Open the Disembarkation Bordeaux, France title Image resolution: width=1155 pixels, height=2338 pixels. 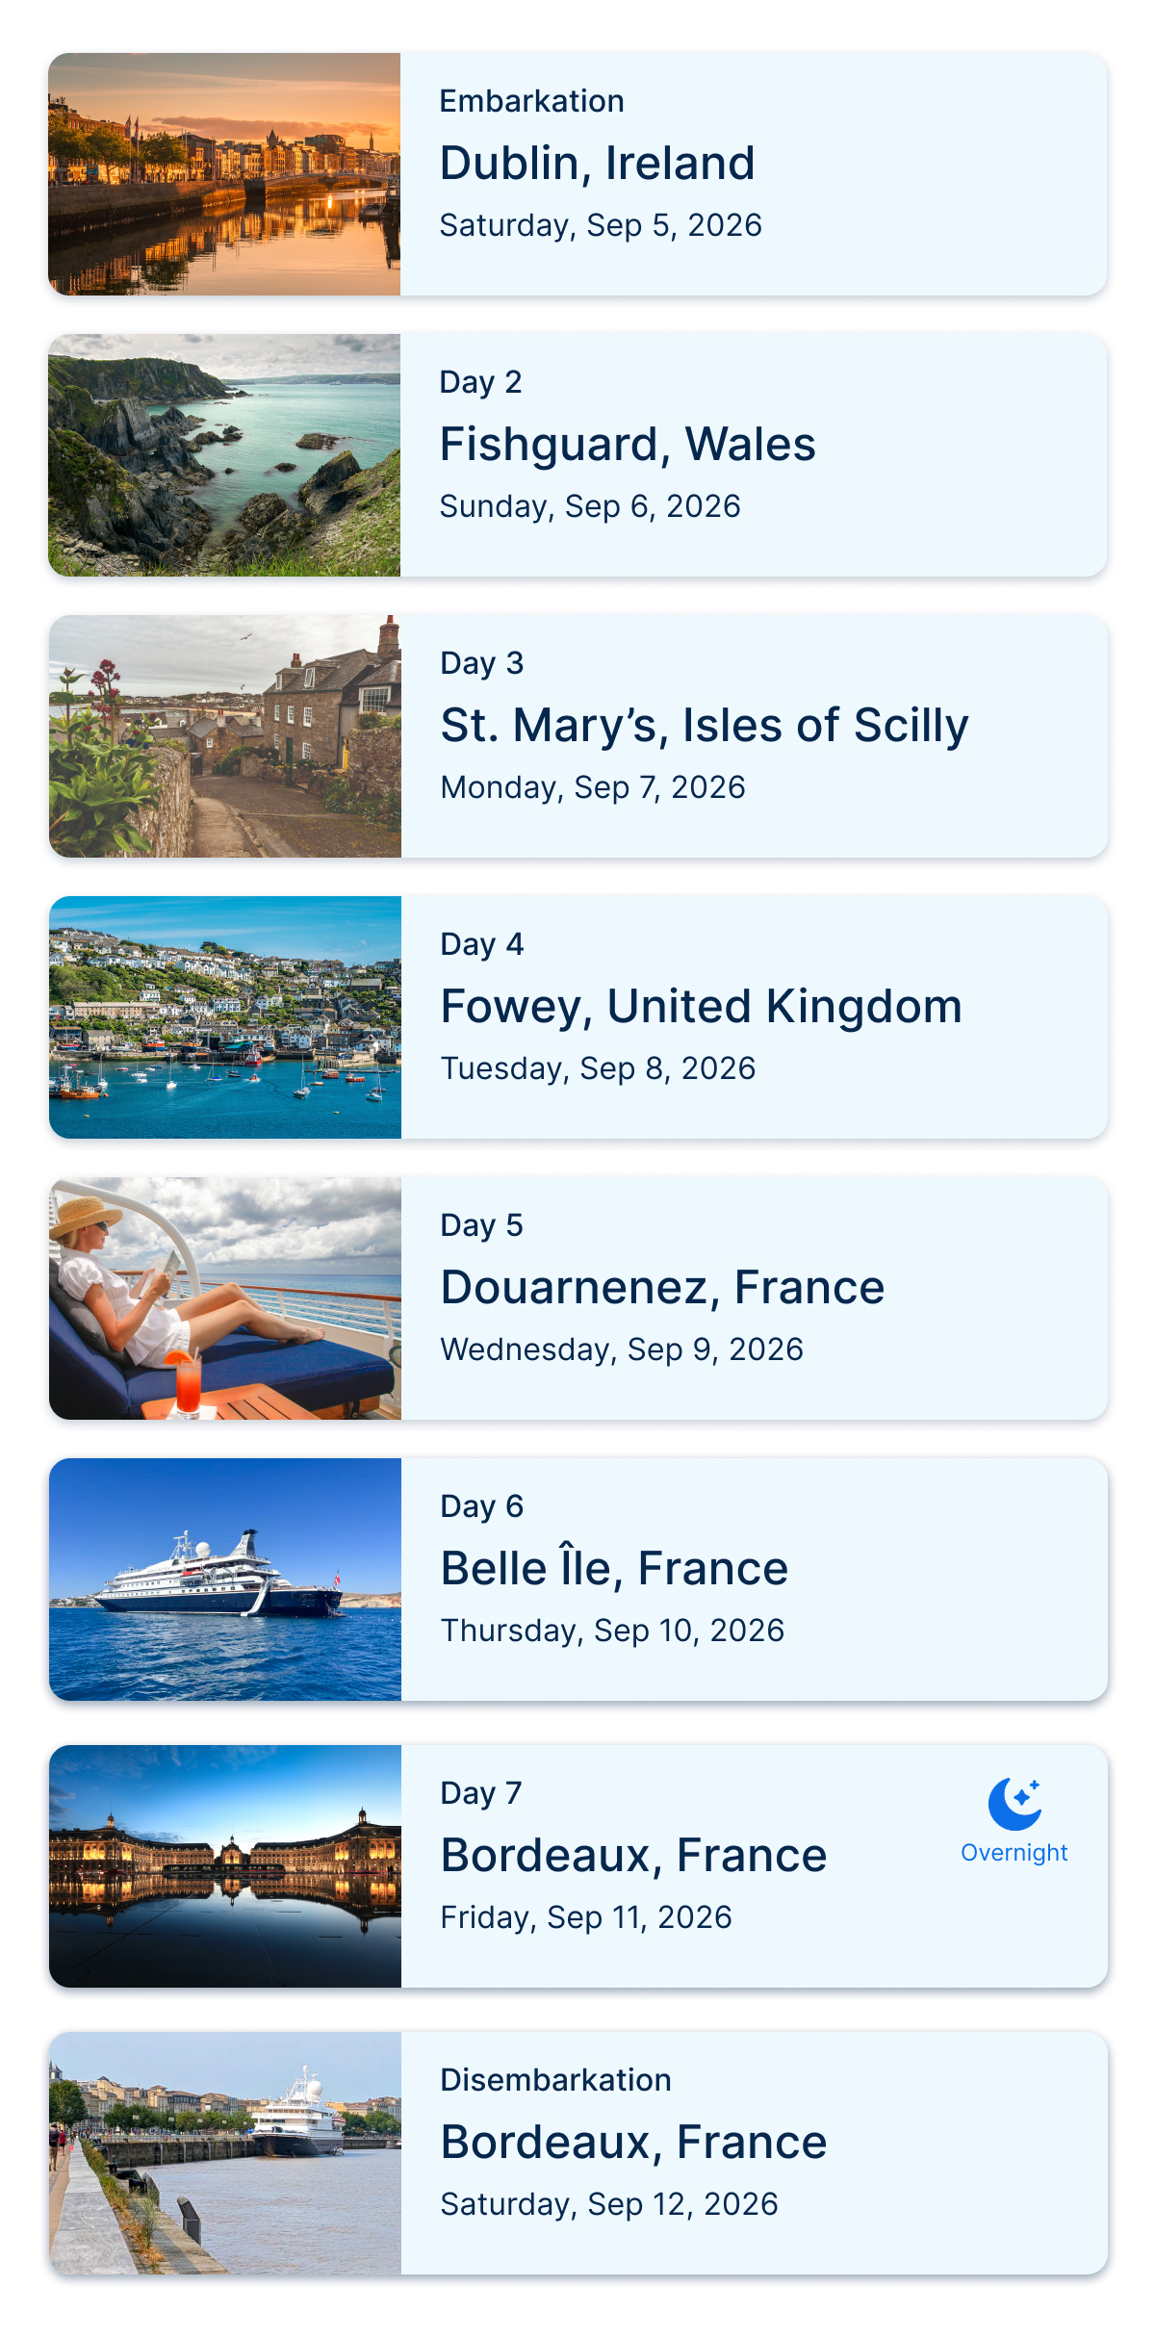[633, 2142]
